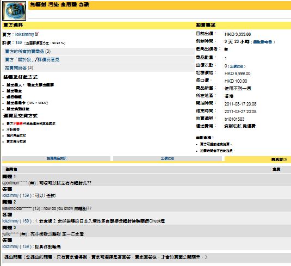Click lokzimmy in the first answer

click(x=10, y=195)
